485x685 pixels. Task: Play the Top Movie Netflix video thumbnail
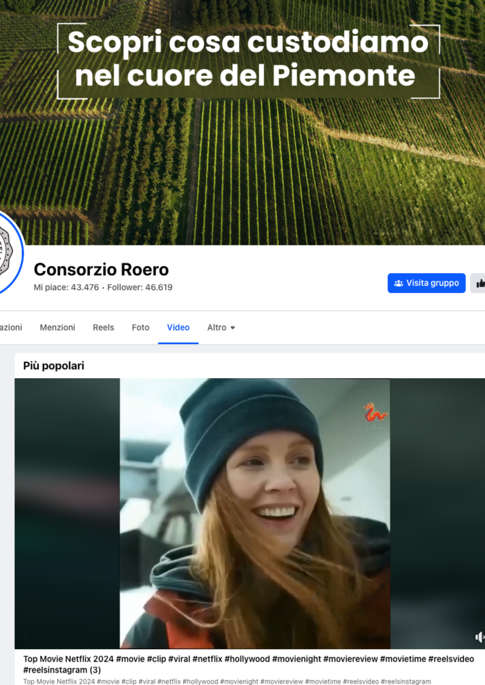point(254,513)
